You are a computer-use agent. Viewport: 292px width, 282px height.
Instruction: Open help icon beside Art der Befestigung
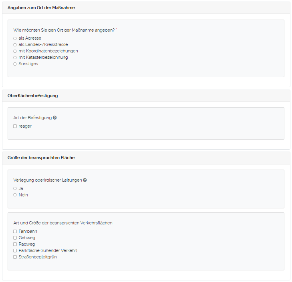[x=55, y=118]
